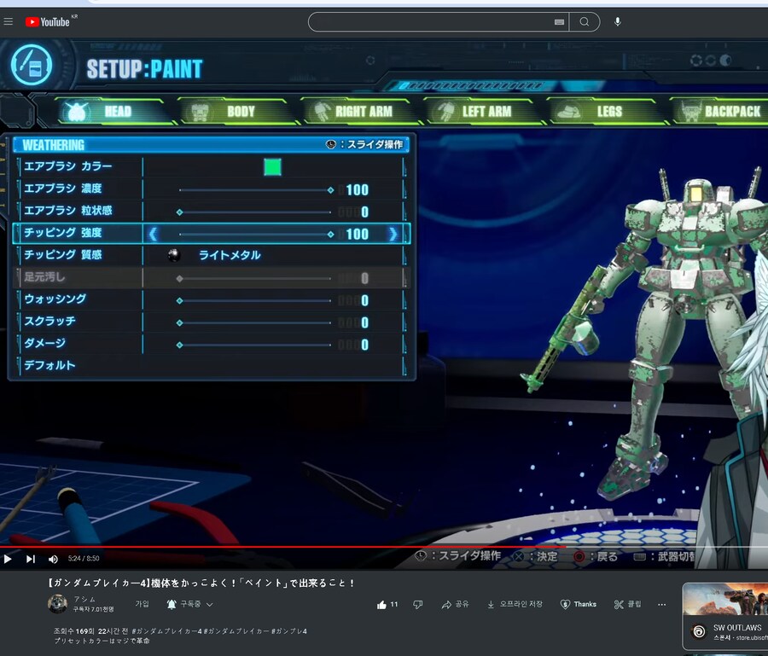Viewport: 768px width, 656px height.
Task: Click the ライトメタル texture value
Action: (x=230, y=255)
